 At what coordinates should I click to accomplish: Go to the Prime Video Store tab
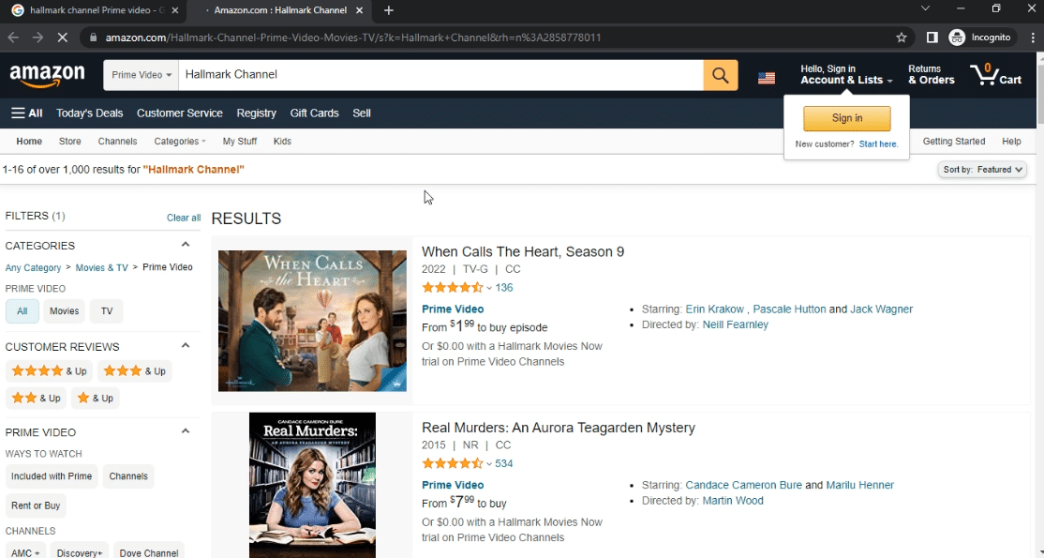(x=70, y=142)
